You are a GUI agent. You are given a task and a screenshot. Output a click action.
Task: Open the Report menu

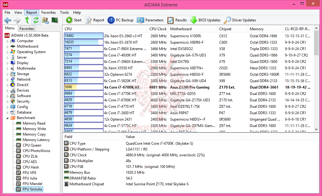coord(32,13)
